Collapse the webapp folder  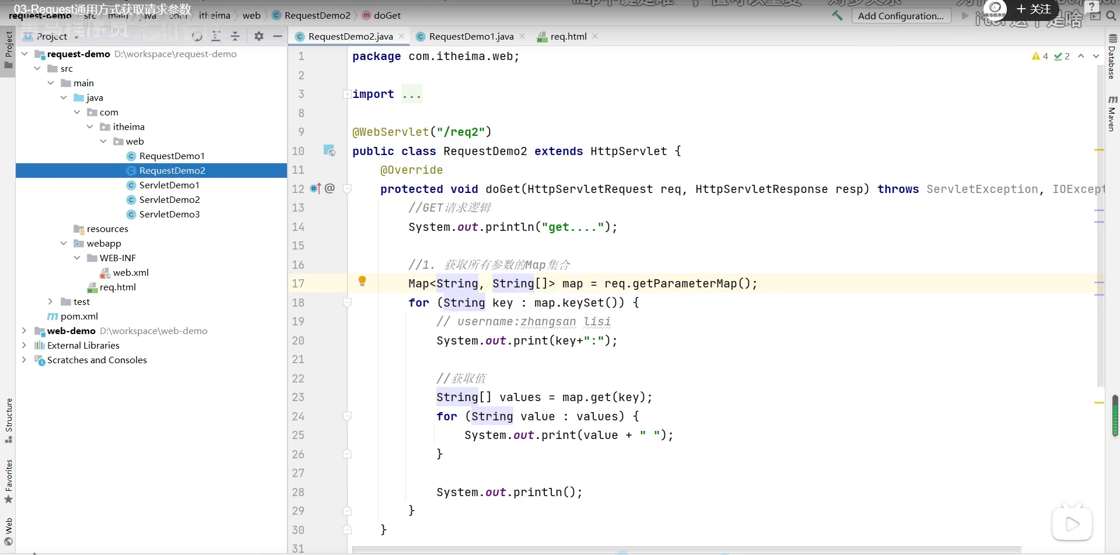[x=64, y=243]
